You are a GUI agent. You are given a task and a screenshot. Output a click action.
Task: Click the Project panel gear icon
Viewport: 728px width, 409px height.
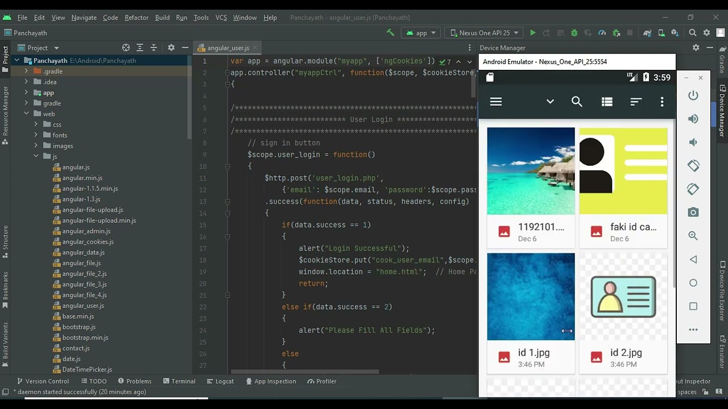tap(171, 48)
